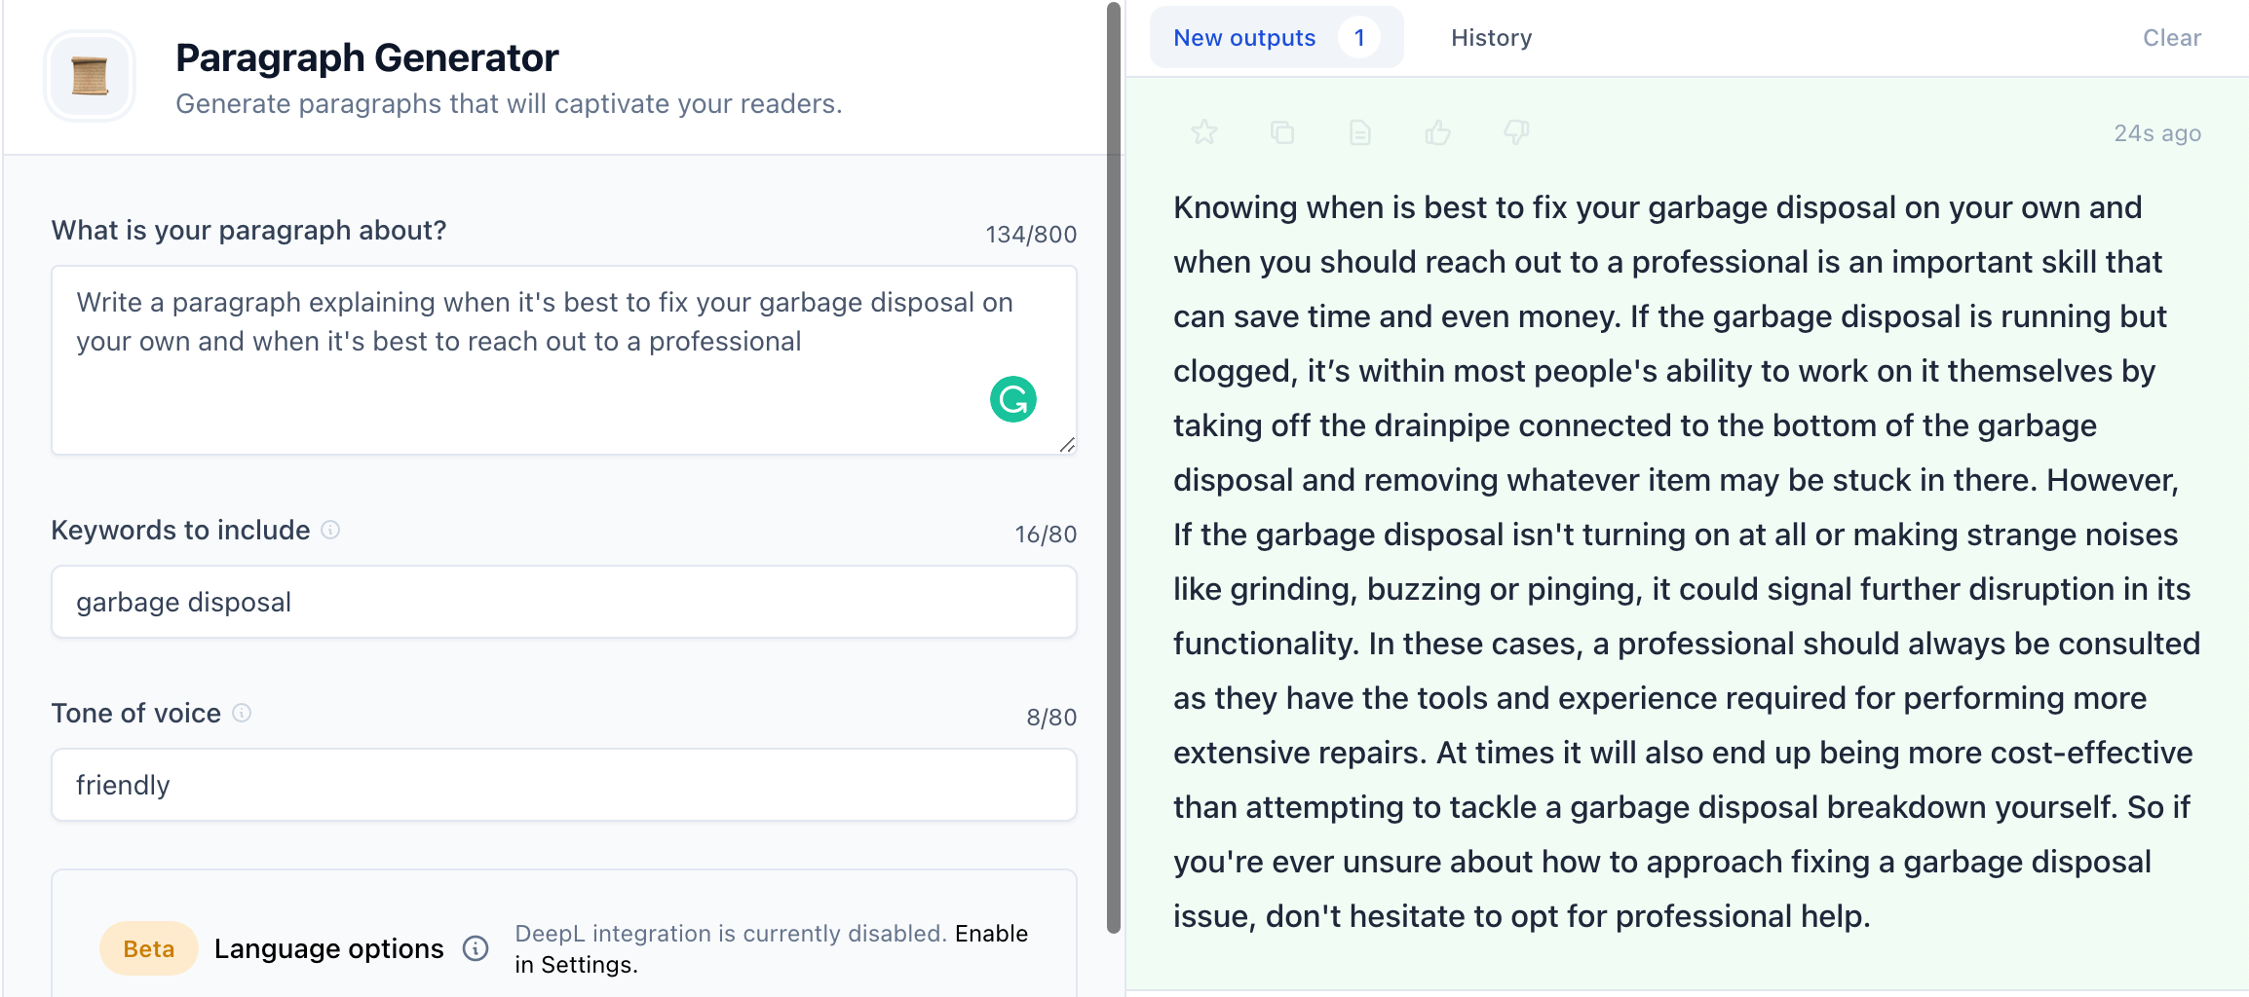Click info icon next to Language options
Viewport: 2249px width, 997px height.
pyautogui.click(x=476, y=948)
